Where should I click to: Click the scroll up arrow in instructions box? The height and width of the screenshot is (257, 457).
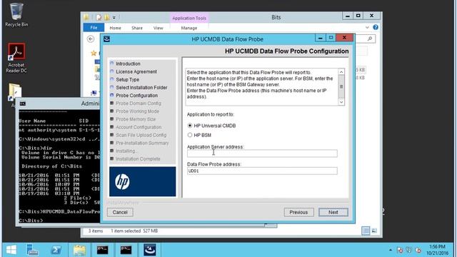tap(341, 71)
